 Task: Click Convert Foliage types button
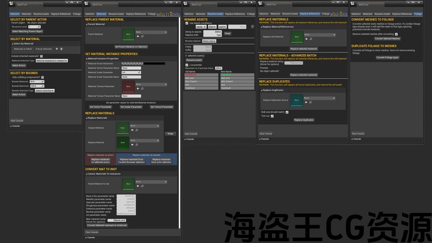pyautogui.click(x=387, y=57)
